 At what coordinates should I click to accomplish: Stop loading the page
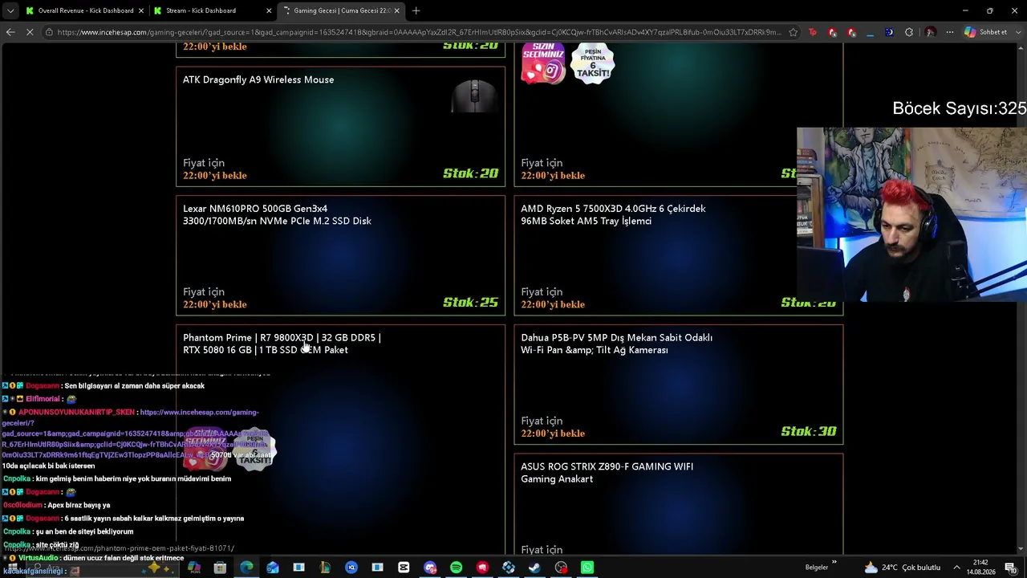coord(30,32)
